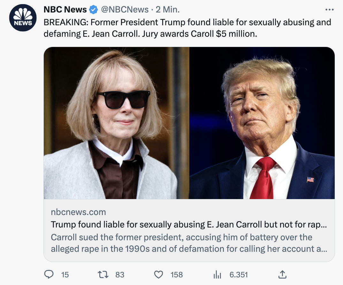
Task: Retweet the post using the retweet icon
Action: click(103, 274)
